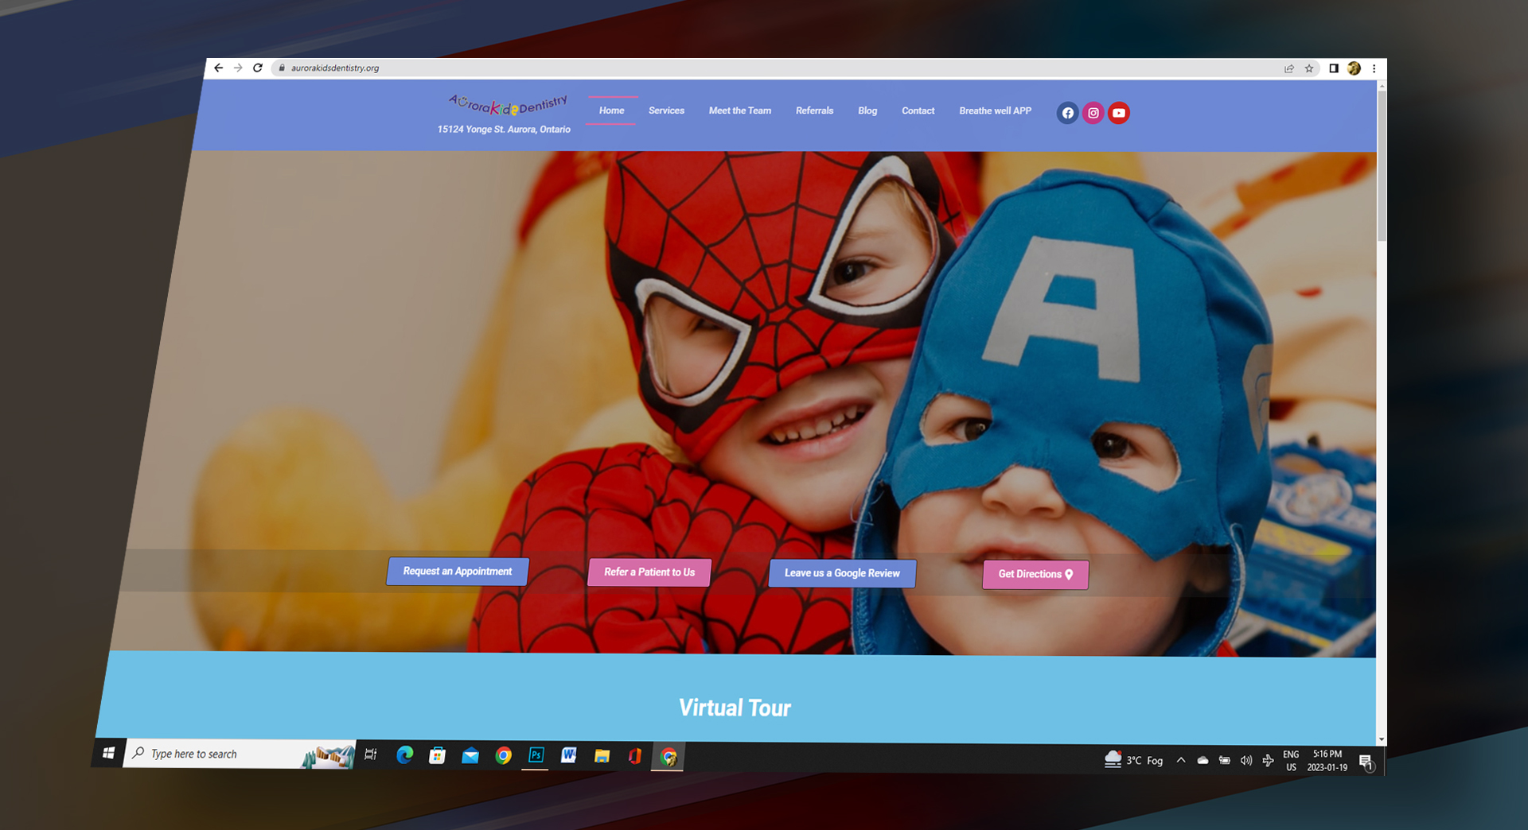Viewport: 1528px width, 830px height.
Task: Expand the hidden system tray icons chevron
Action: coord(1181,760)
